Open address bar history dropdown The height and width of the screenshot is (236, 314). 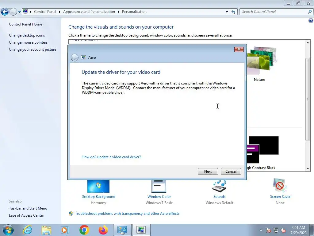coord(227,12)
